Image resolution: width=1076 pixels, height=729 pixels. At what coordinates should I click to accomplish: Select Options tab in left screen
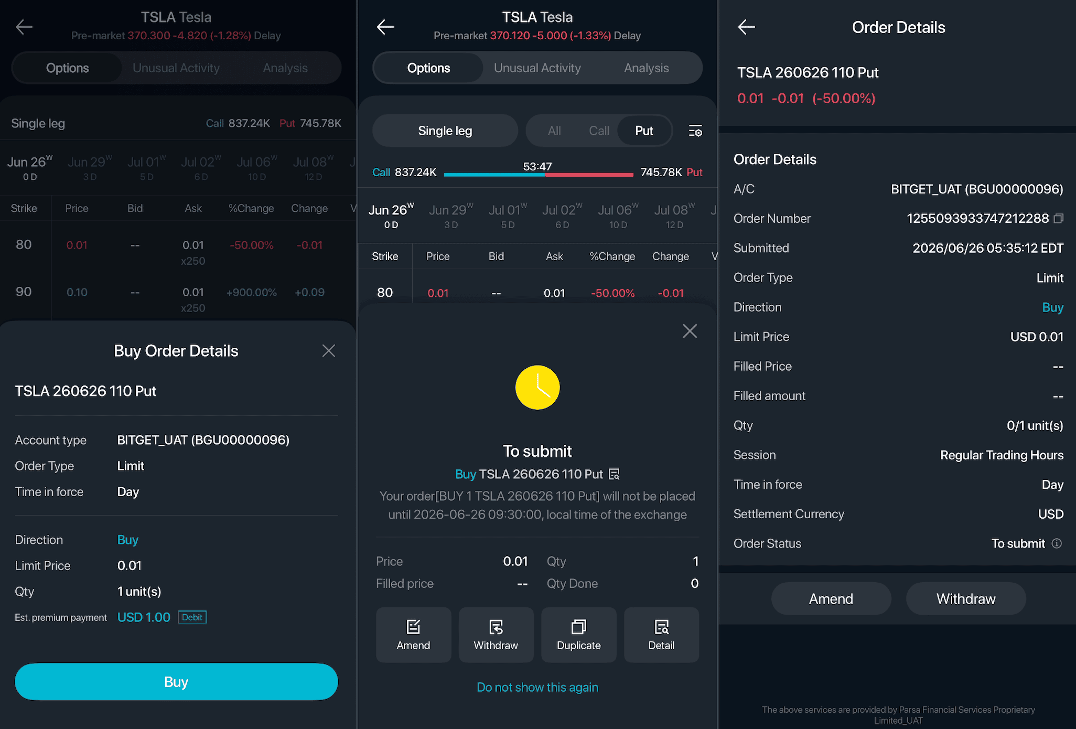(x=67, y=68)
